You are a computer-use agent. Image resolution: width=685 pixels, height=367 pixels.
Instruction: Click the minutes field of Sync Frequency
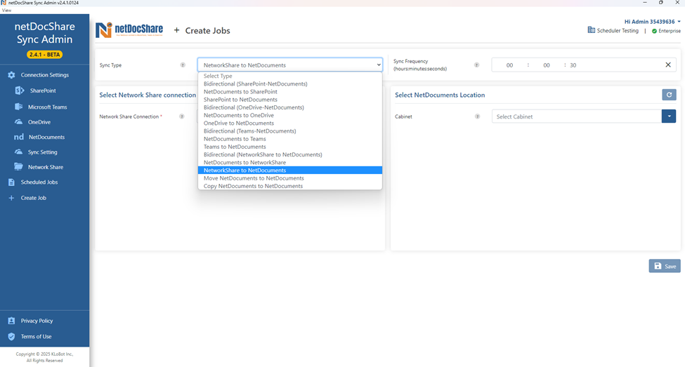click(547, 65)
